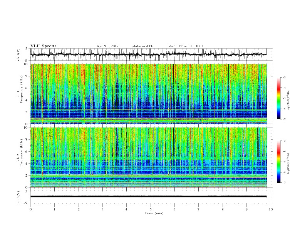Click inside the ch.1 spectrogram panel
The width and height of the screenshot is (305, 235).
click(149, 94)
